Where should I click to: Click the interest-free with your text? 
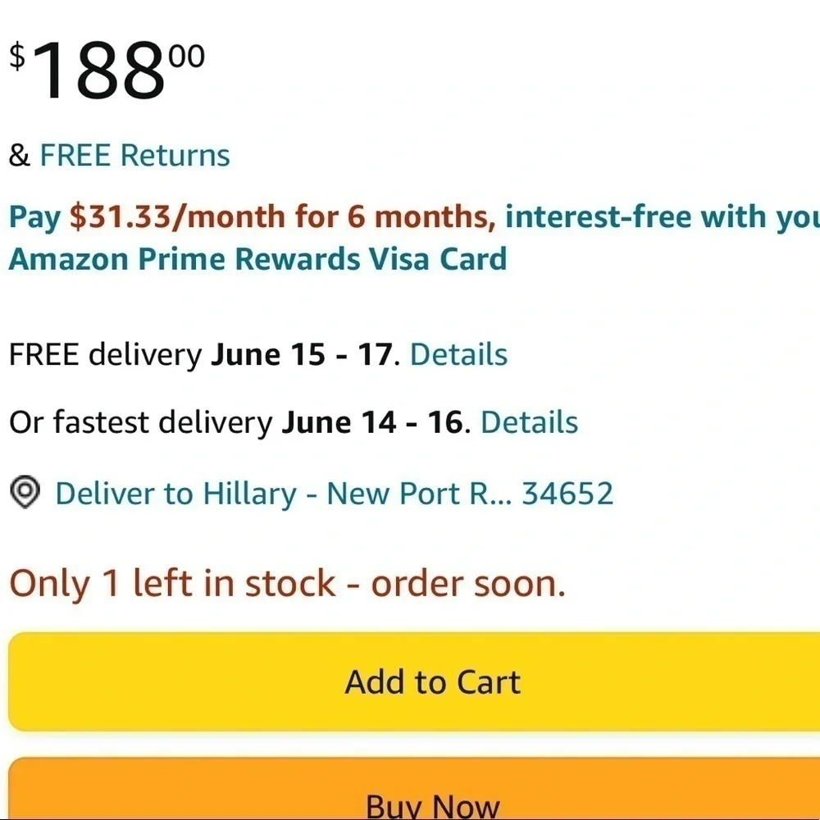pos(663,217)
